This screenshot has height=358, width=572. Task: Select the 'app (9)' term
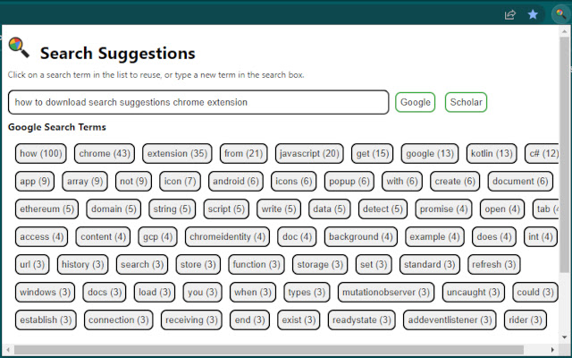tap(35, 181)
